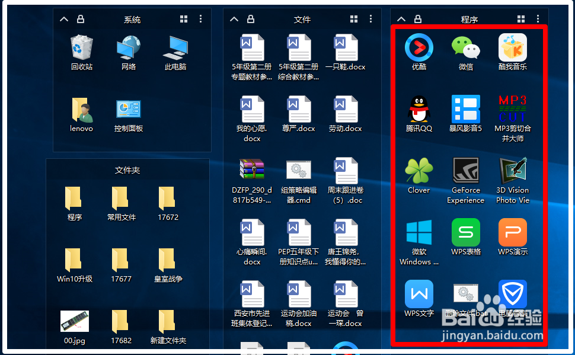The image size is (575, 355).
Task: Open 微软 Windows shortcut icon
Action: tap(419, 232)
